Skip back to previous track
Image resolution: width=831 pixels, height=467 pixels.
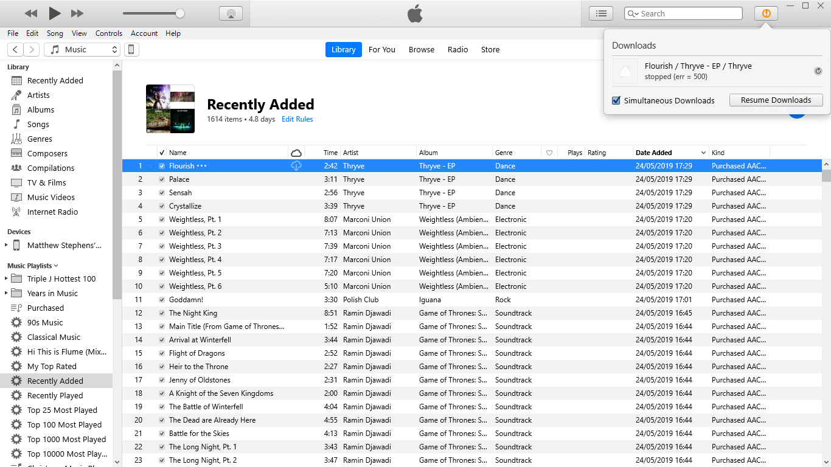coord(31,13)
